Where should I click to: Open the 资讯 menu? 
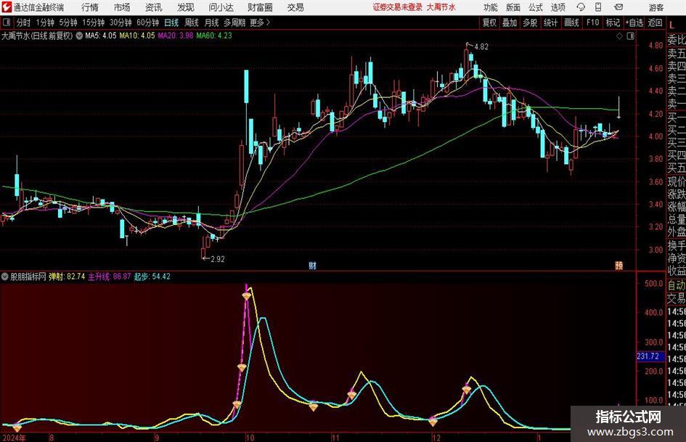click(154, 7)
